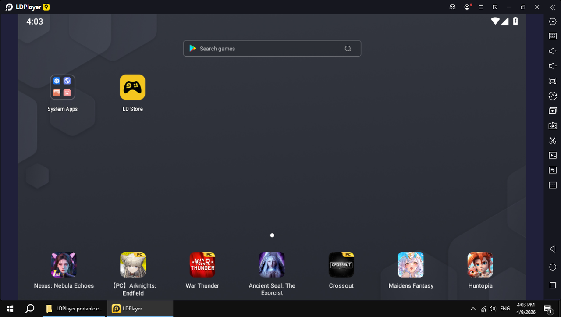
Task: Click the home page indicator dot
Action: point(272,235)
